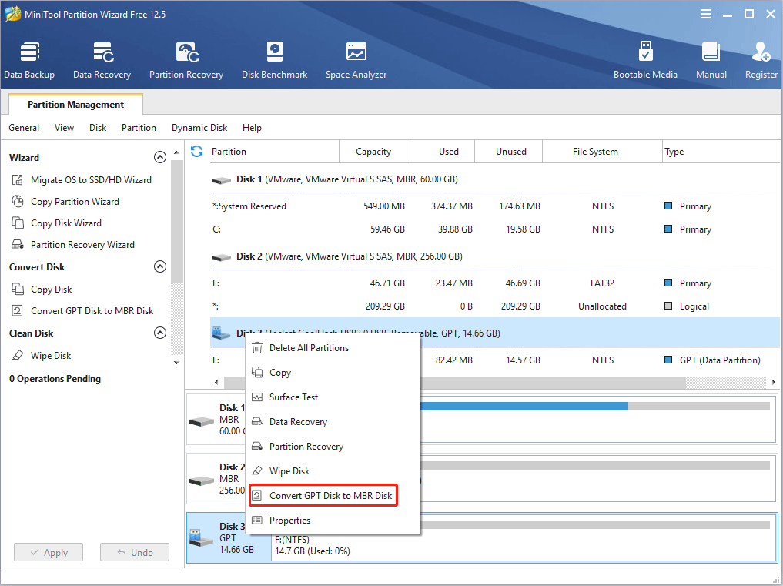This screenshot has width=783, height=586.
Task: Click the sidebar scroll up arrow
Action: pos(176,152)
